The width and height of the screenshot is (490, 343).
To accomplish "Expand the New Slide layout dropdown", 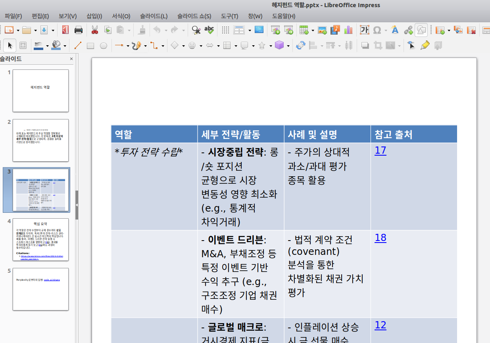I will pos(449,30).
